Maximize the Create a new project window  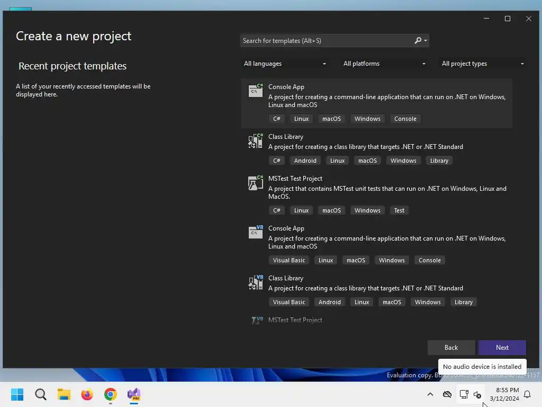(508, 19)
